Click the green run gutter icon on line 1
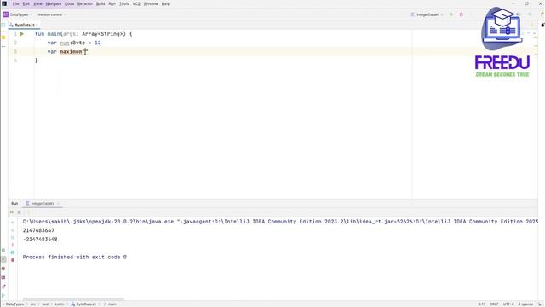 pyautogui.click(x=22, y=34)
